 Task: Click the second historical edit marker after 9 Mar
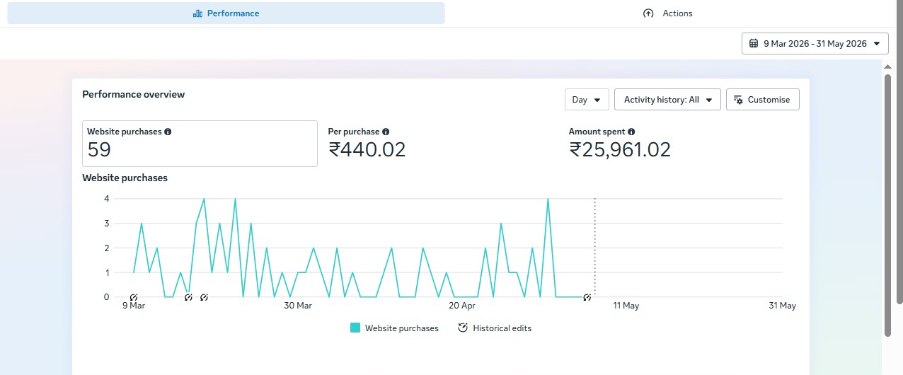[x=188, y=297]
